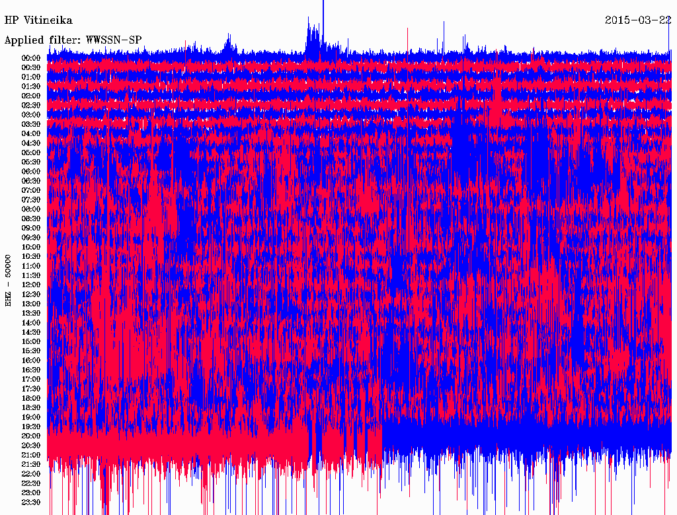Select the 19:30 time label
Screen dimensions: 677x515
(x=31, y=427)
